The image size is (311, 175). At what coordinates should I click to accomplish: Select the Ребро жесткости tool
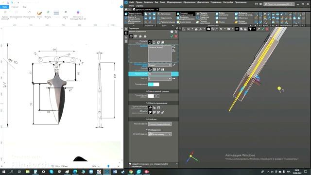[222, 14]
